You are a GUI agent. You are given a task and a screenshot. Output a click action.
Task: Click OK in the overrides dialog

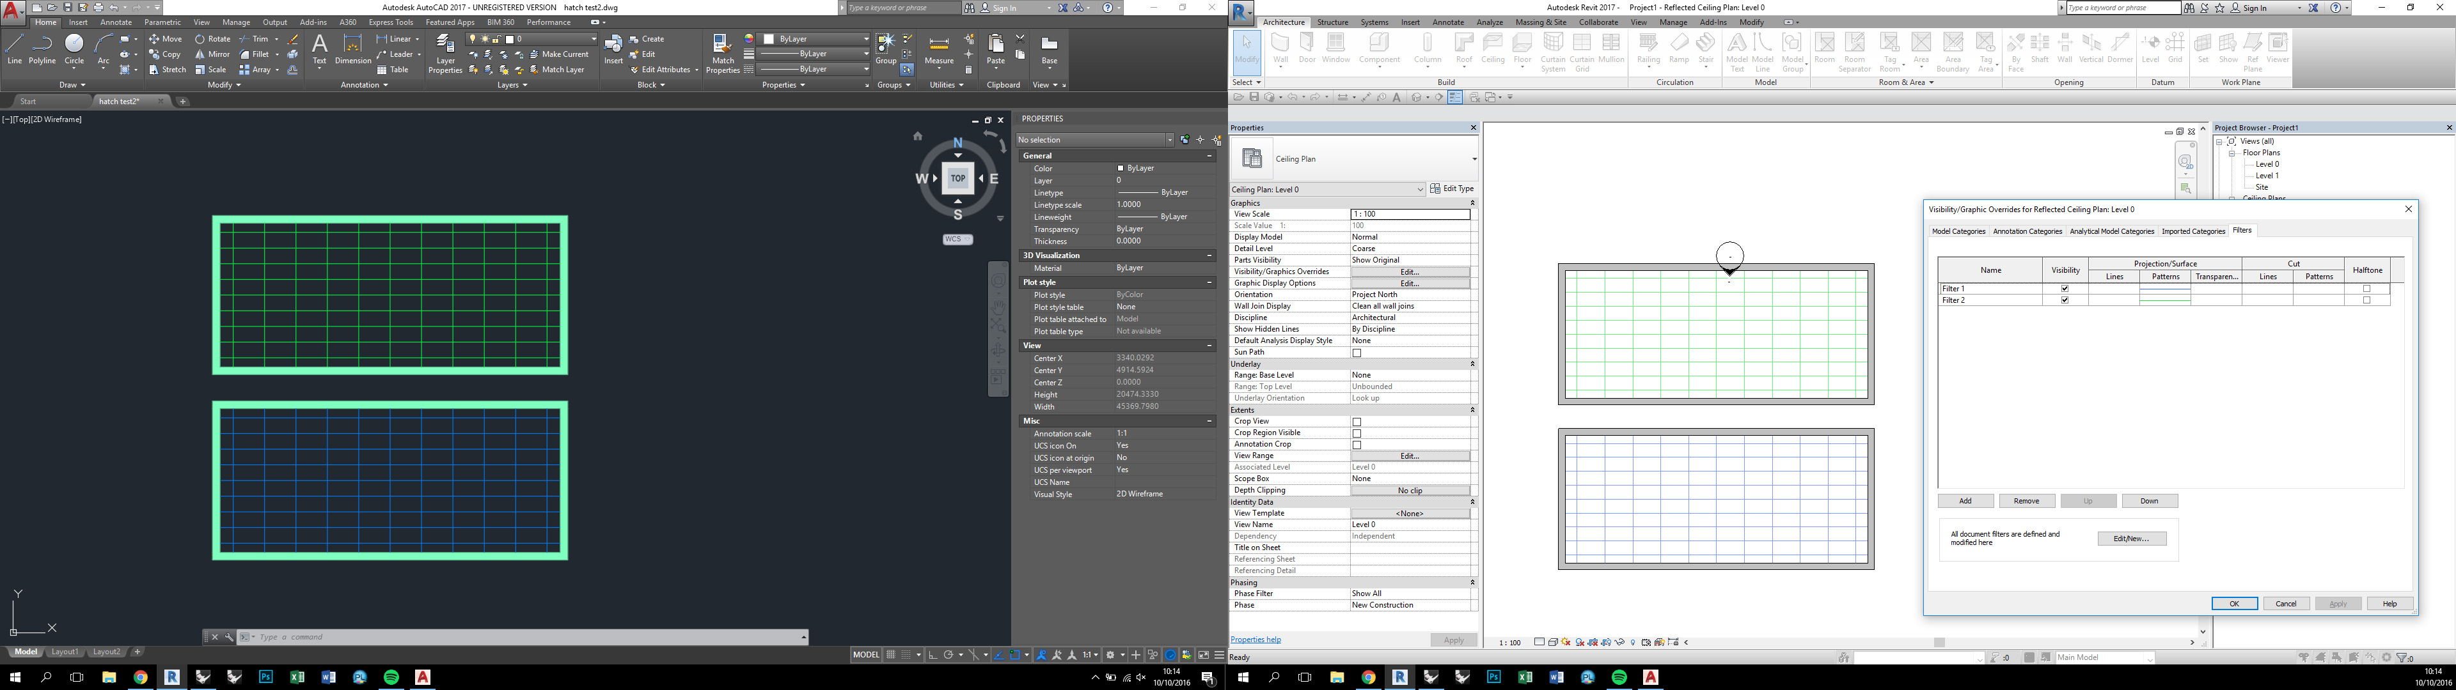tap(2234, 603)
